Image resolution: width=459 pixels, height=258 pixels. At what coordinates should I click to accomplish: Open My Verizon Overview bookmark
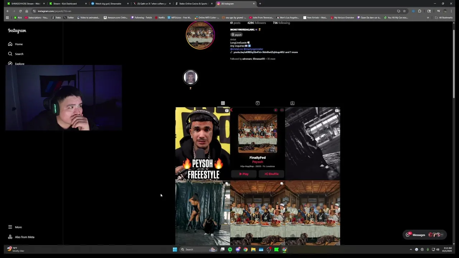coord(342,18)
